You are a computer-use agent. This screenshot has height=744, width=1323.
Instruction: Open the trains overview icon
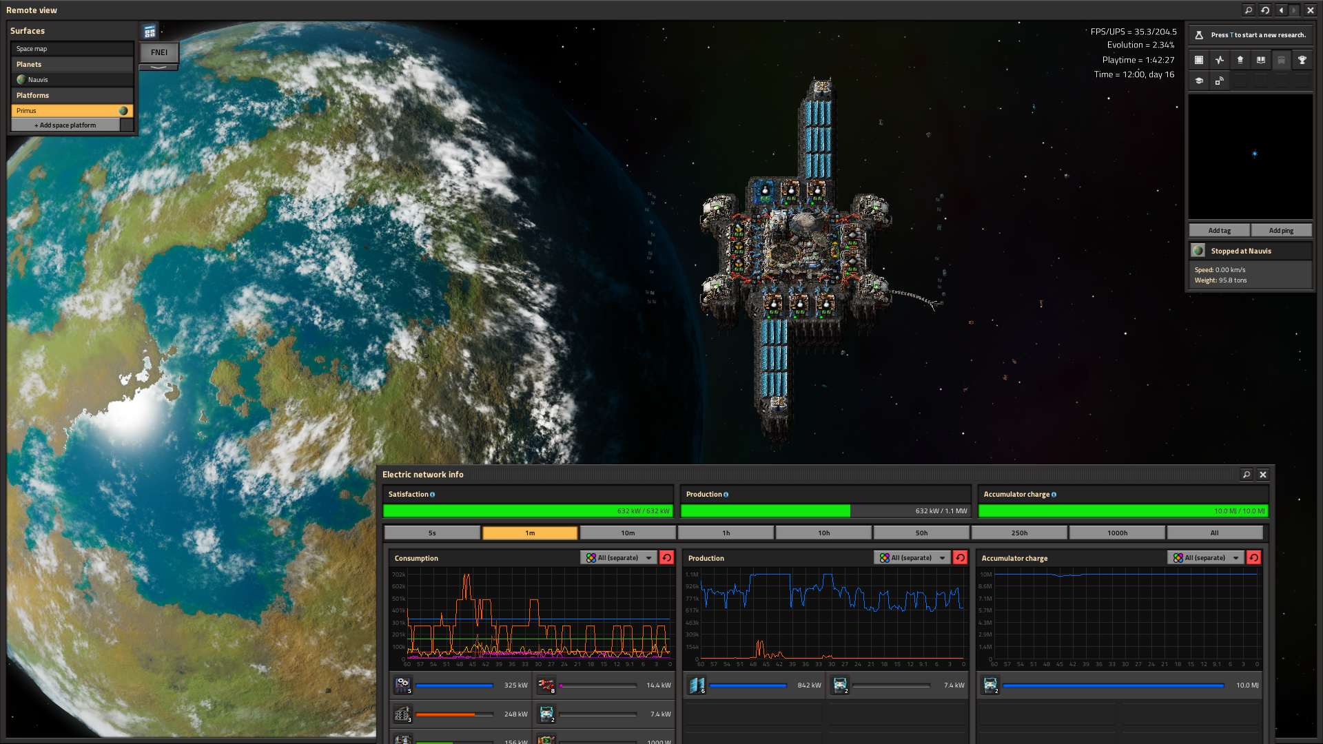click(x=1282, y=60)
